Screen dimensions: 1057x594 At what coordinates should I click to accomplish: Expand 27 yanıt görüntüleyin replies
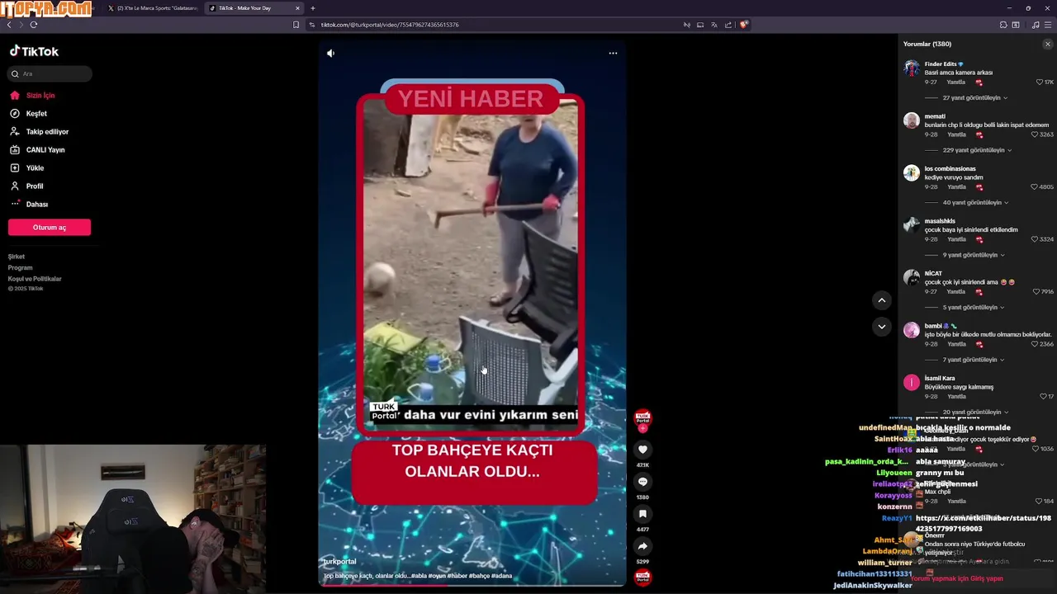click(975, 98)
